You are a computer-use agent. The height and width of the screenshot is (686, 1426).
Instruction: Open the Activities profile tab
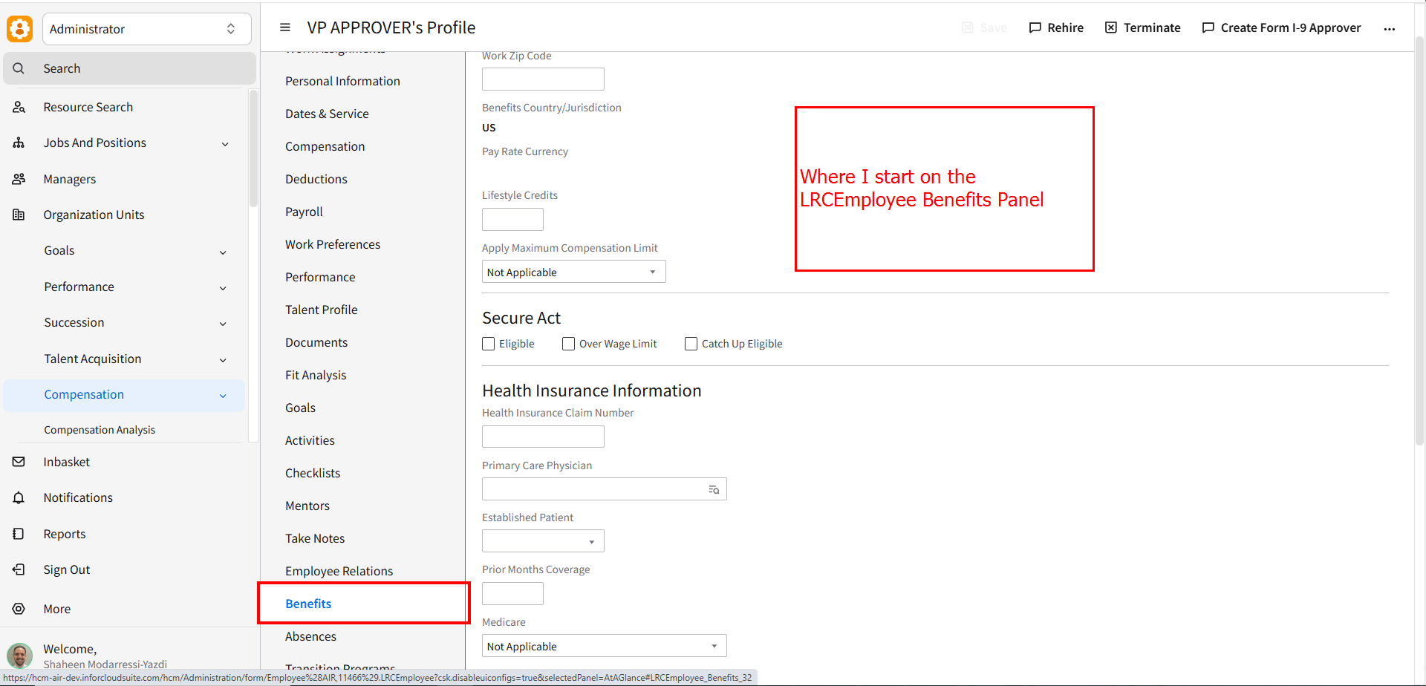310,440
